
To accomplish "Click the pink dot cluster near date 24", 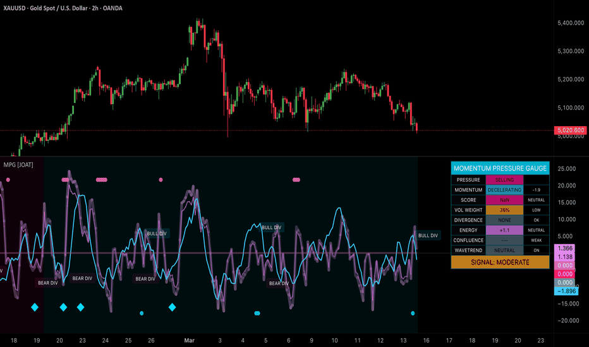I will click(x=101, y=180).
